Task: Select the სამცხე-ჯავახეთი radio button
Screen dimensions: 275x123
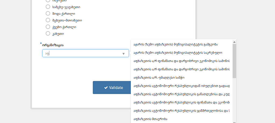Action: click(x=48, y=7)
